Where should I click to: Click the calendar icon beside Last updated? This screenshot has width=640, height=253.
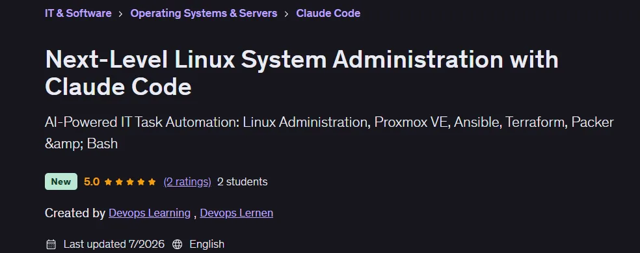pyautogui.click(x=51, y=245)
